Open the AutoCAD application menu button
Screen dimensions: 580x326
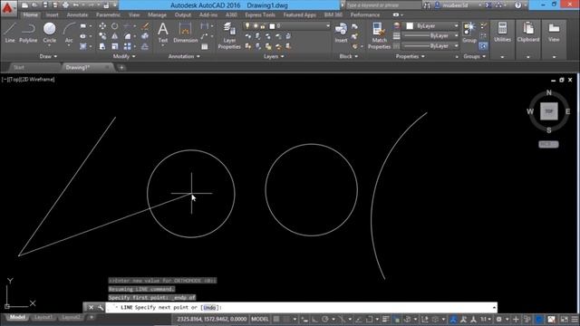point(7,8)
